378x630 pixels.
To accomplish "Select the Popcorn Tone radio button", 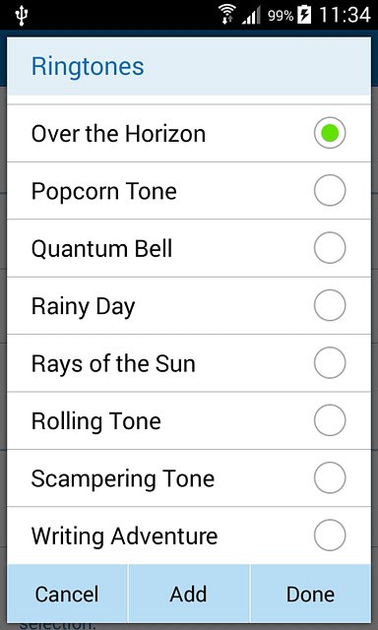I will (330, 190).
